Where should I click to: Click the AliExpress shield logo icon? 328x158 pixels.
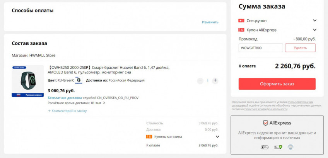pyautogui.click(x=266, y=123)
